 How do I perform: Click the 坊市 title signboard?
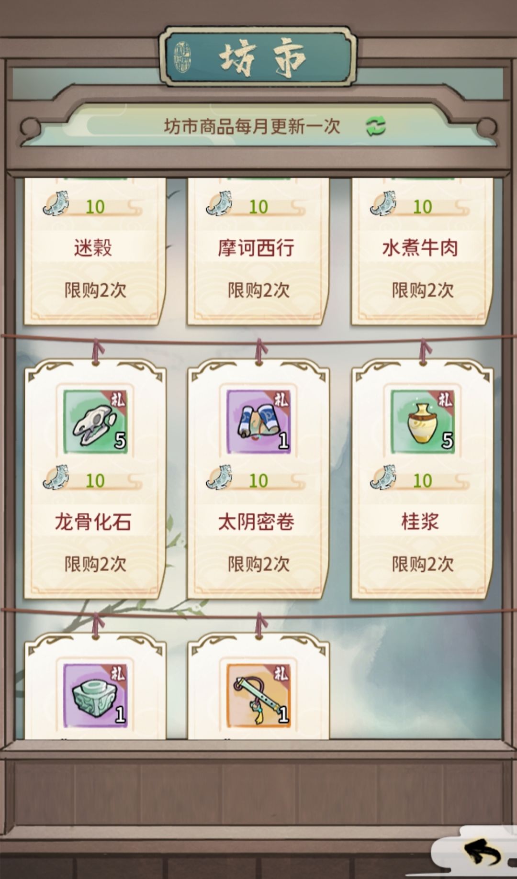[258, 57]
